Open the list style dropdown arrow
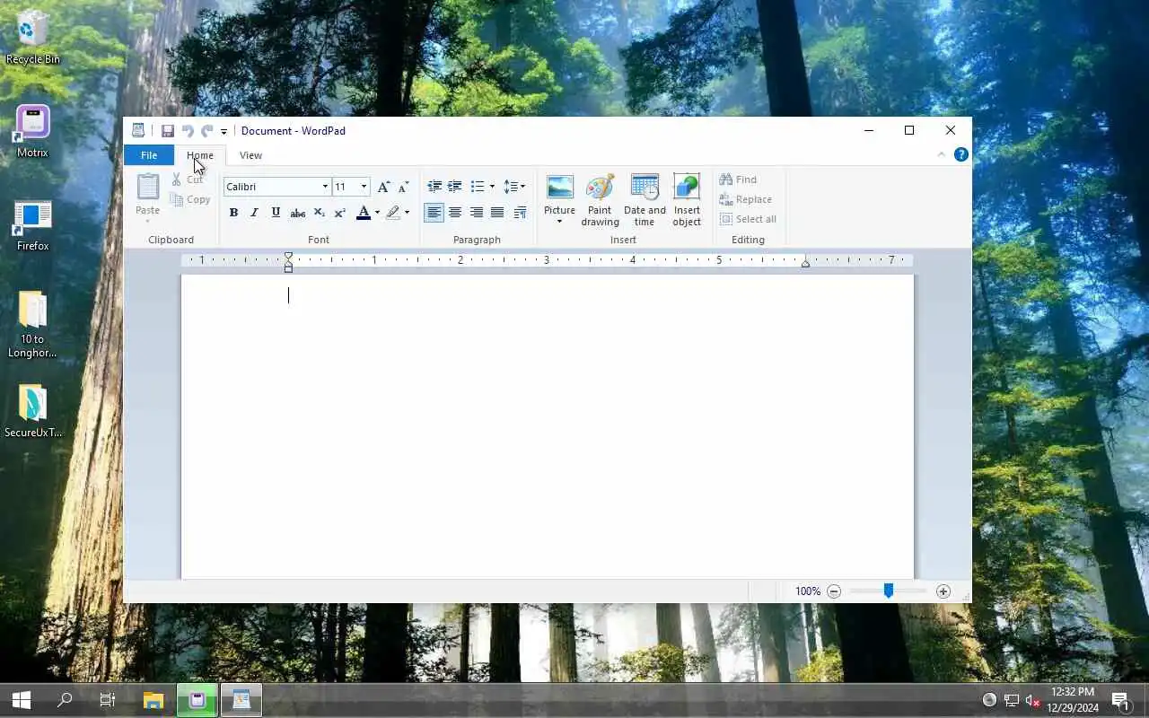Viewport: 1149px width, 718px height. pyautogui.click(x=492, y=187)
